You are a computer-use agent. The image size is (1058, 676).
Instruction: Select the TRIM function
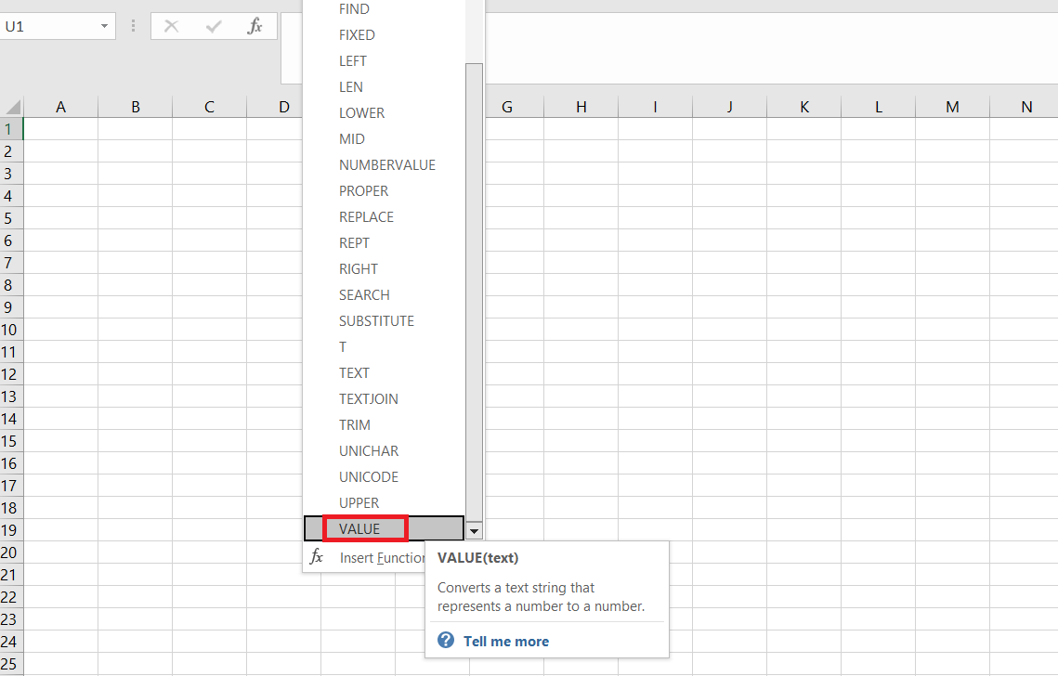pos(354,424)
